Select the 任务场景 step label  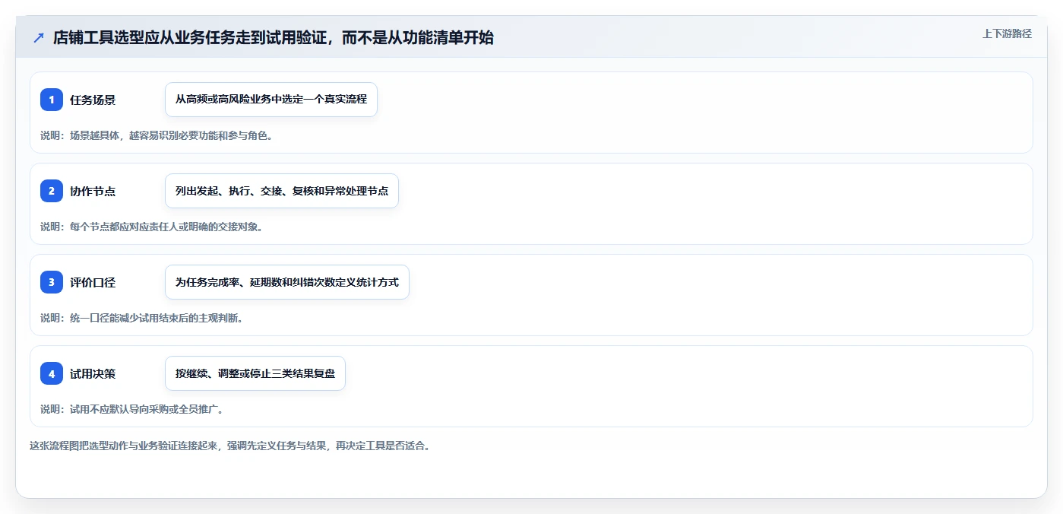tap(93, 100)
